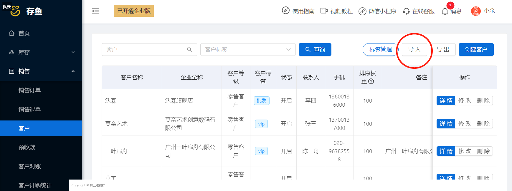Click the 导出 export button
This screenshot has width=512, height=191.
point(443,49)
